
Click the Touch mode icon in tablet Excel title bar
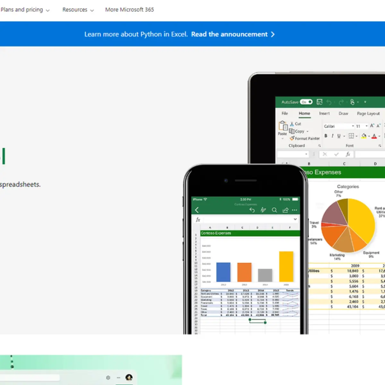tap(352, 102)
